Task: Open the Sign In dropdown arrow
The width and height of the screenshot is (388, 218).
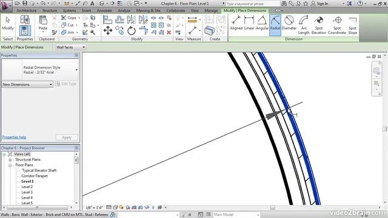Action: tap(343, 4)
